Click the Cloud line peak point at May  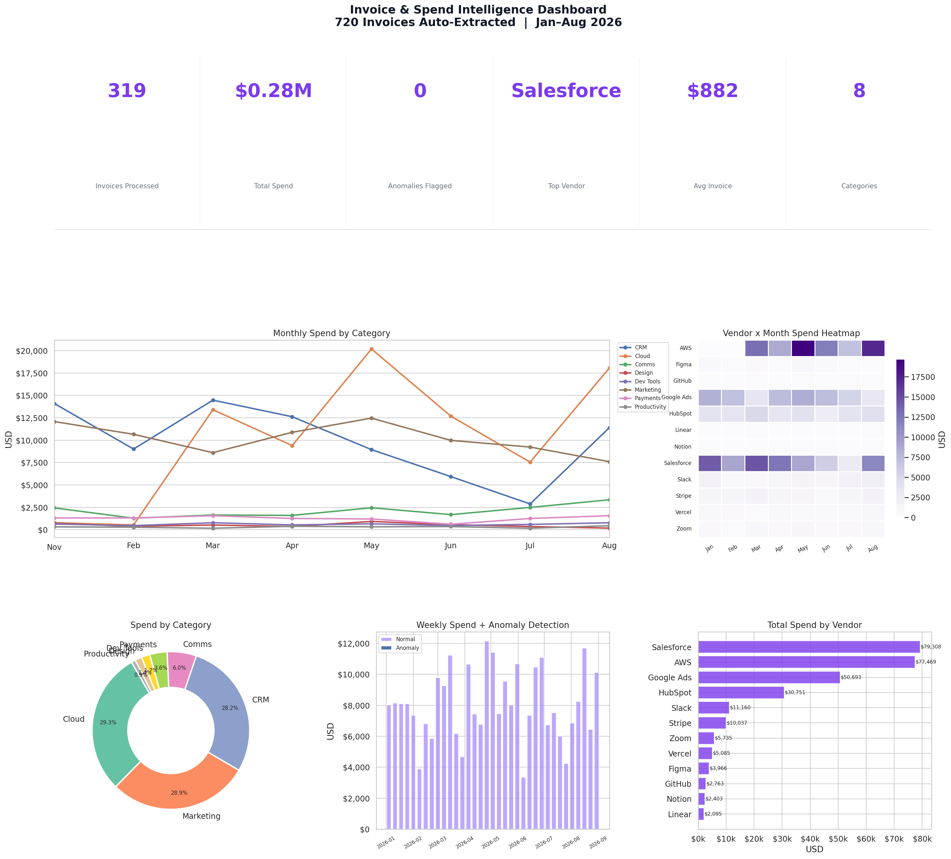371,349
